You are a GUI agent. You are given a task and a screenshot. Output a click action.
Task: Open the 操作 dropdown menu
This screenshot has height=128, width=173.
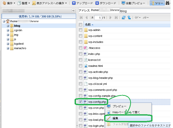(x=9, y=3)
